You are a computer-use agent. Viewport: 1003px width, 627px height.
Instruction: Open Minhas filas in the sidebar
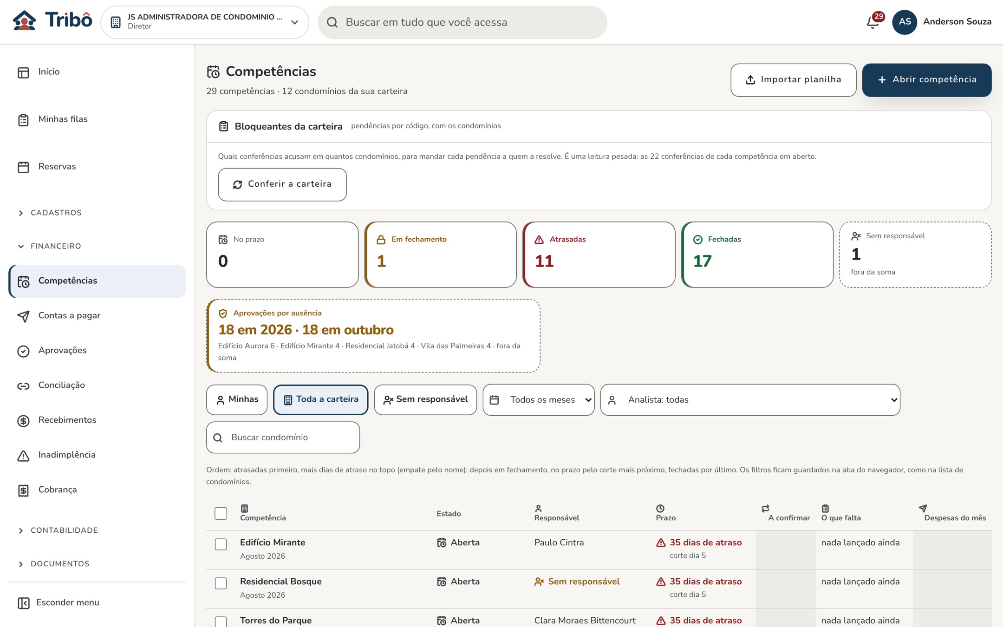pos(97,119)
